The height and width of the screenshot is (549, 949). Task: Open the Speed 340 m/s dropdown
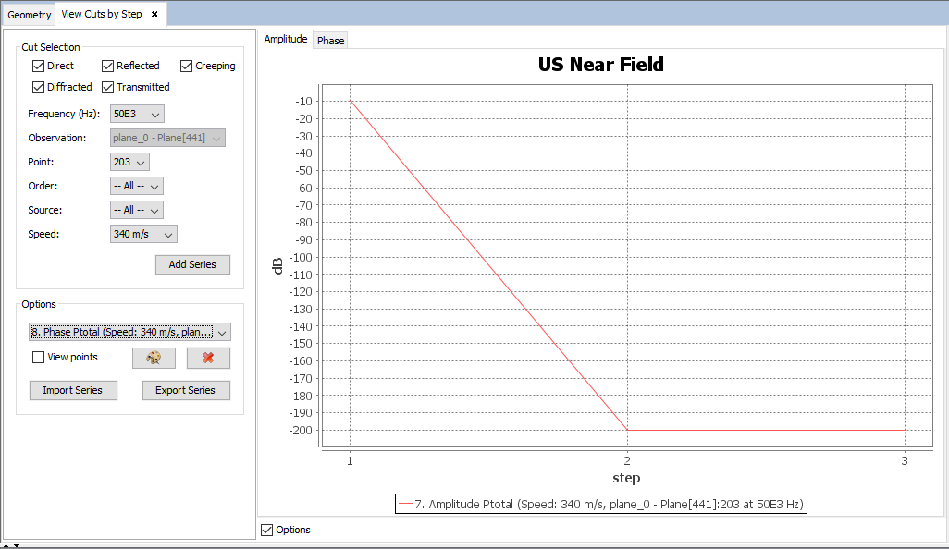click(x=143, y=234)
